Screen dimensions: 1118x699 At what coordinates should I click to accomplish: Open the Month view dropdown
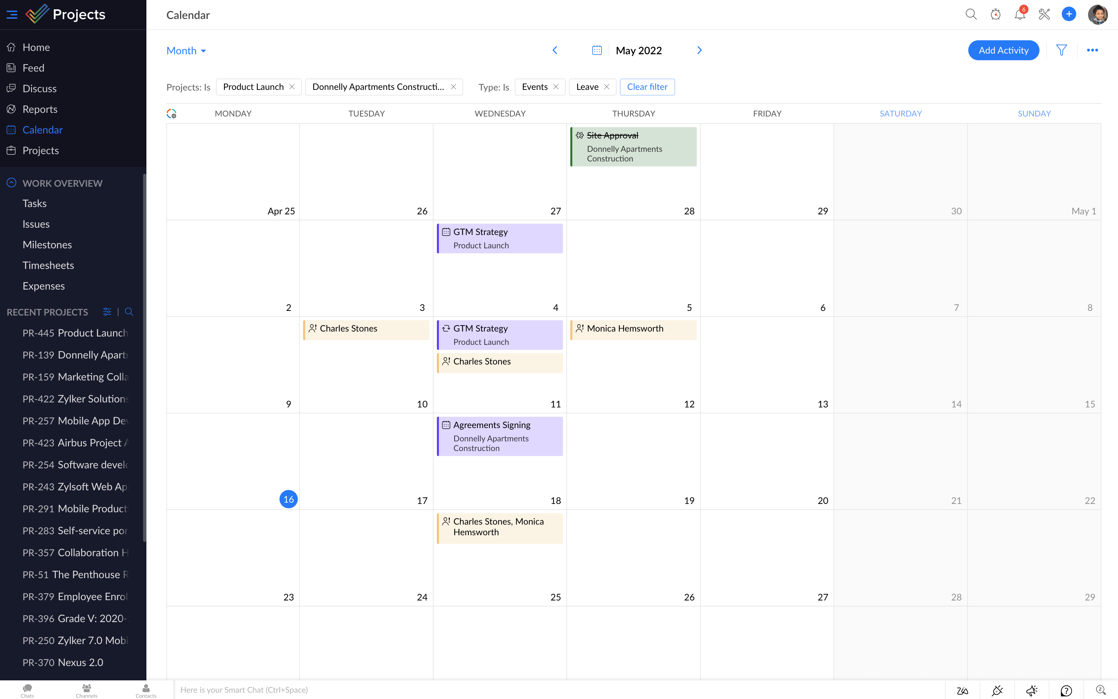pyautogui.click(x=186, y=50)
